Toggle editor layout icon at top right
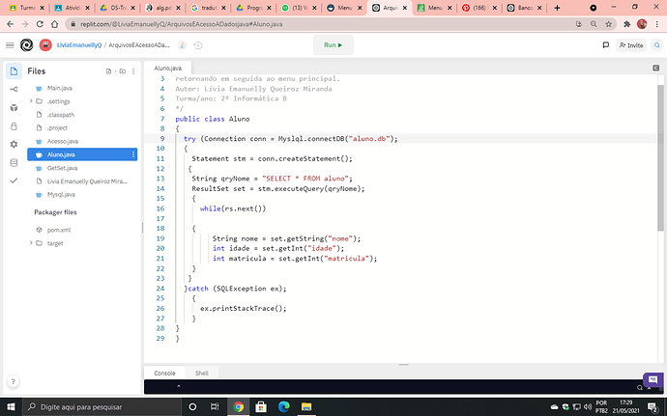 [656, 68]
